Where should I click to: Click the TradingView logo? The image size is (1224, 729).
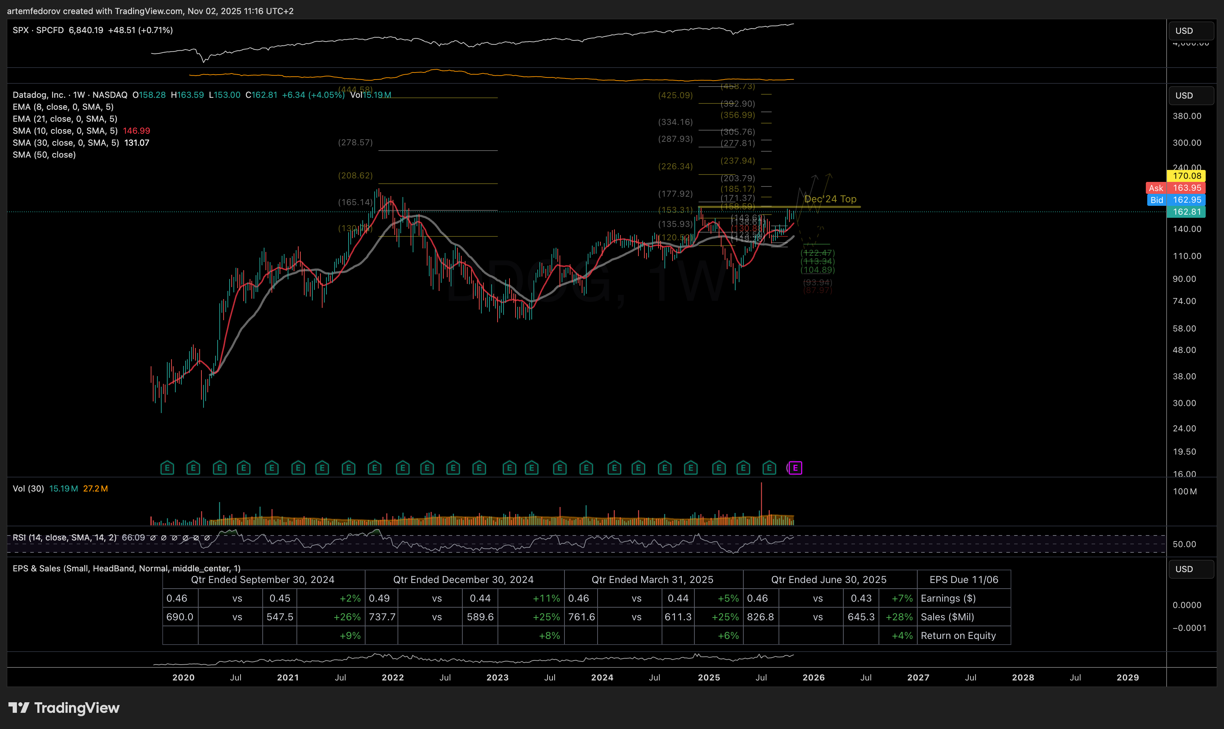[x=64, y=708]
